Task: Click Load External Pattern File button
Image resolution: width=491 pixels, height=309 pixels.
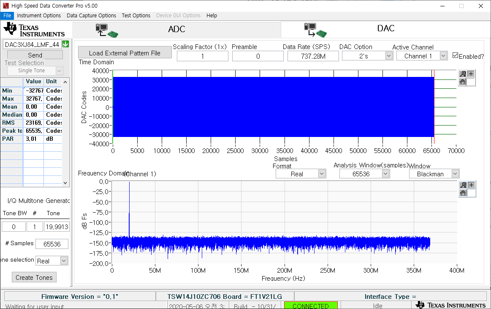Action: tap(125, 53)
